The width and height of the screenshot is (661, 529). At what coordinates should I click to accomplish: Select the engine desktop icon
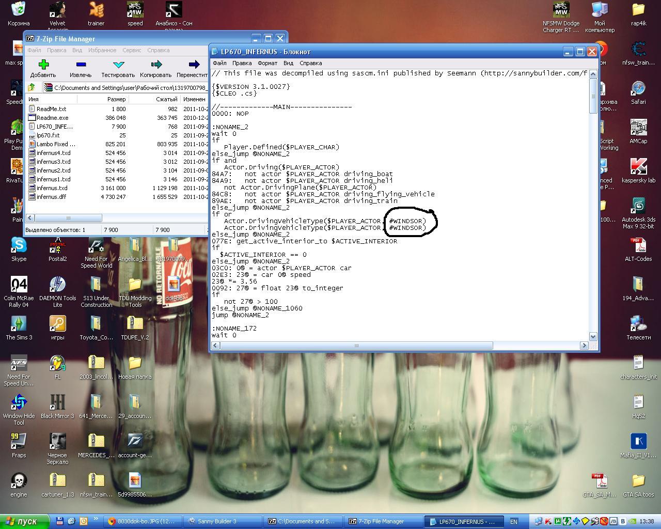[19, 485]
